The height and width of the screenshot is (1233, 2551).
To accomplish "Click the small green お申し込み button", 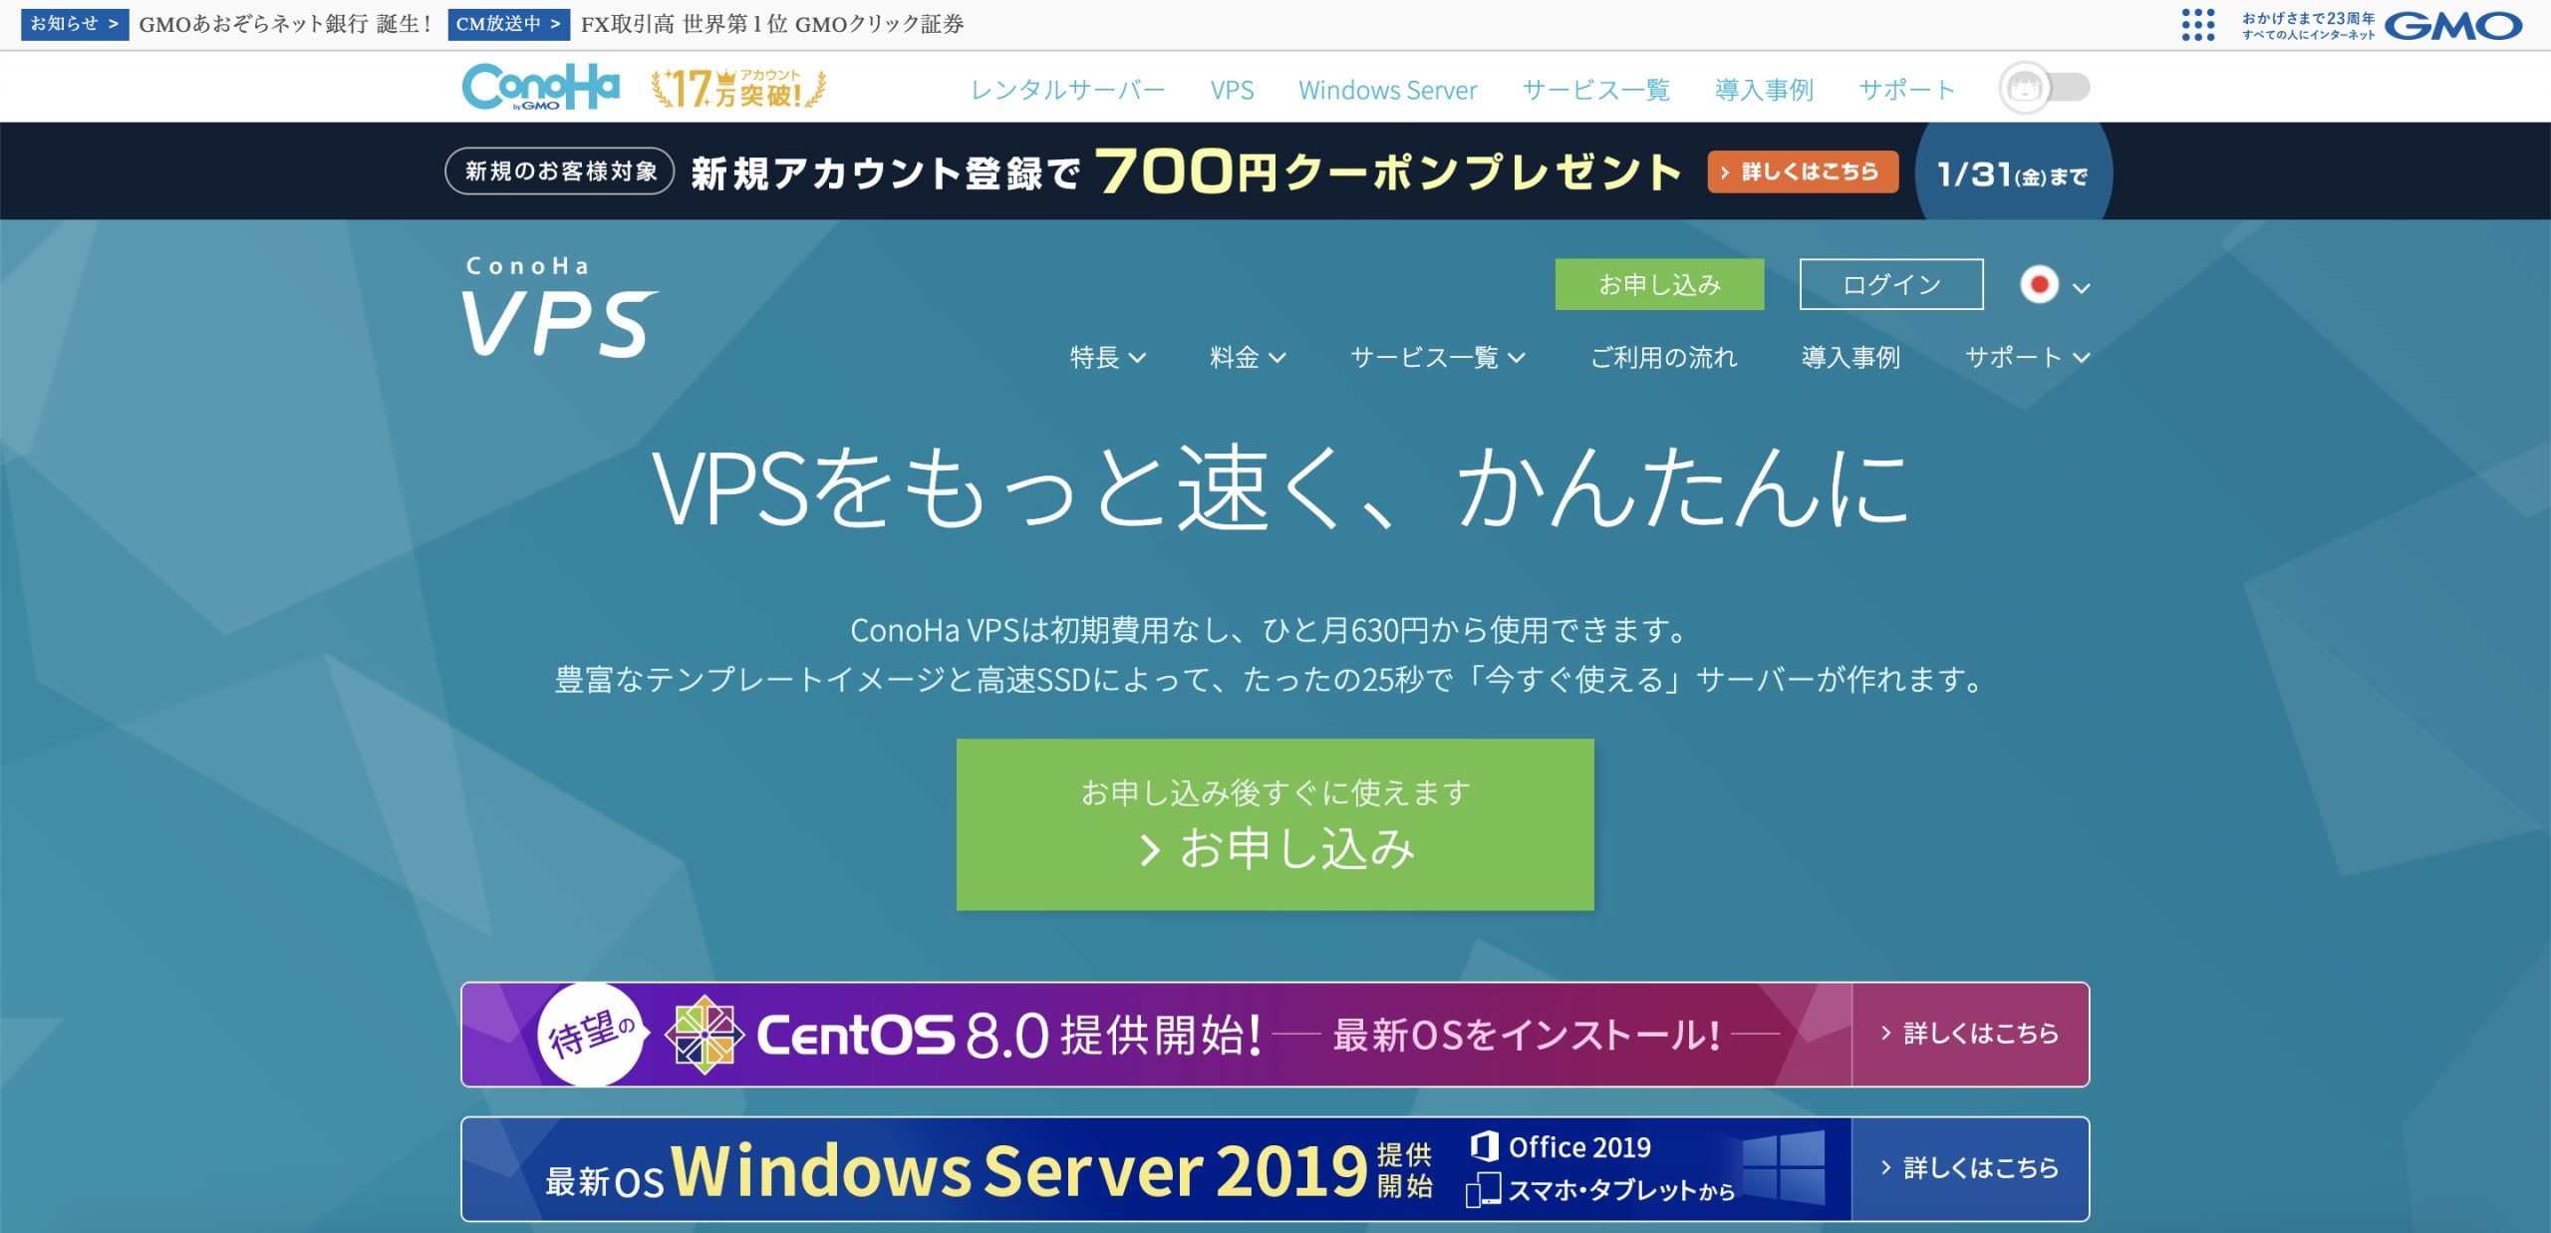I will (x=1659, y=284).
